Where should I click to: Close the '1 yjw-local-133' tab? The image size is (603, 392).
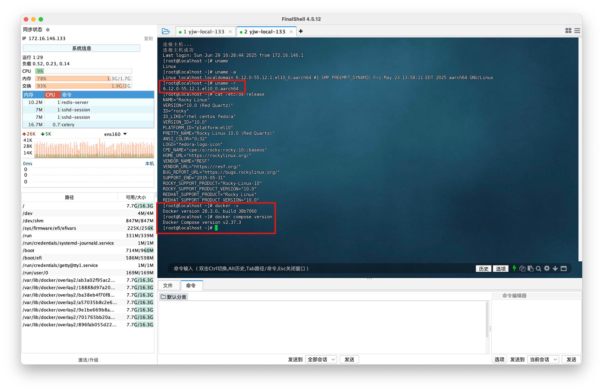pyautogui.click(x=230, y=32)
